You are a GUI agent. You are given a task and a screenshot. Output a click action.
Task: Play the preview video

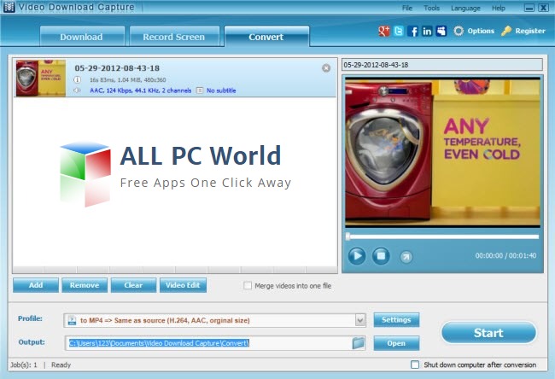(x=356, y=255)
